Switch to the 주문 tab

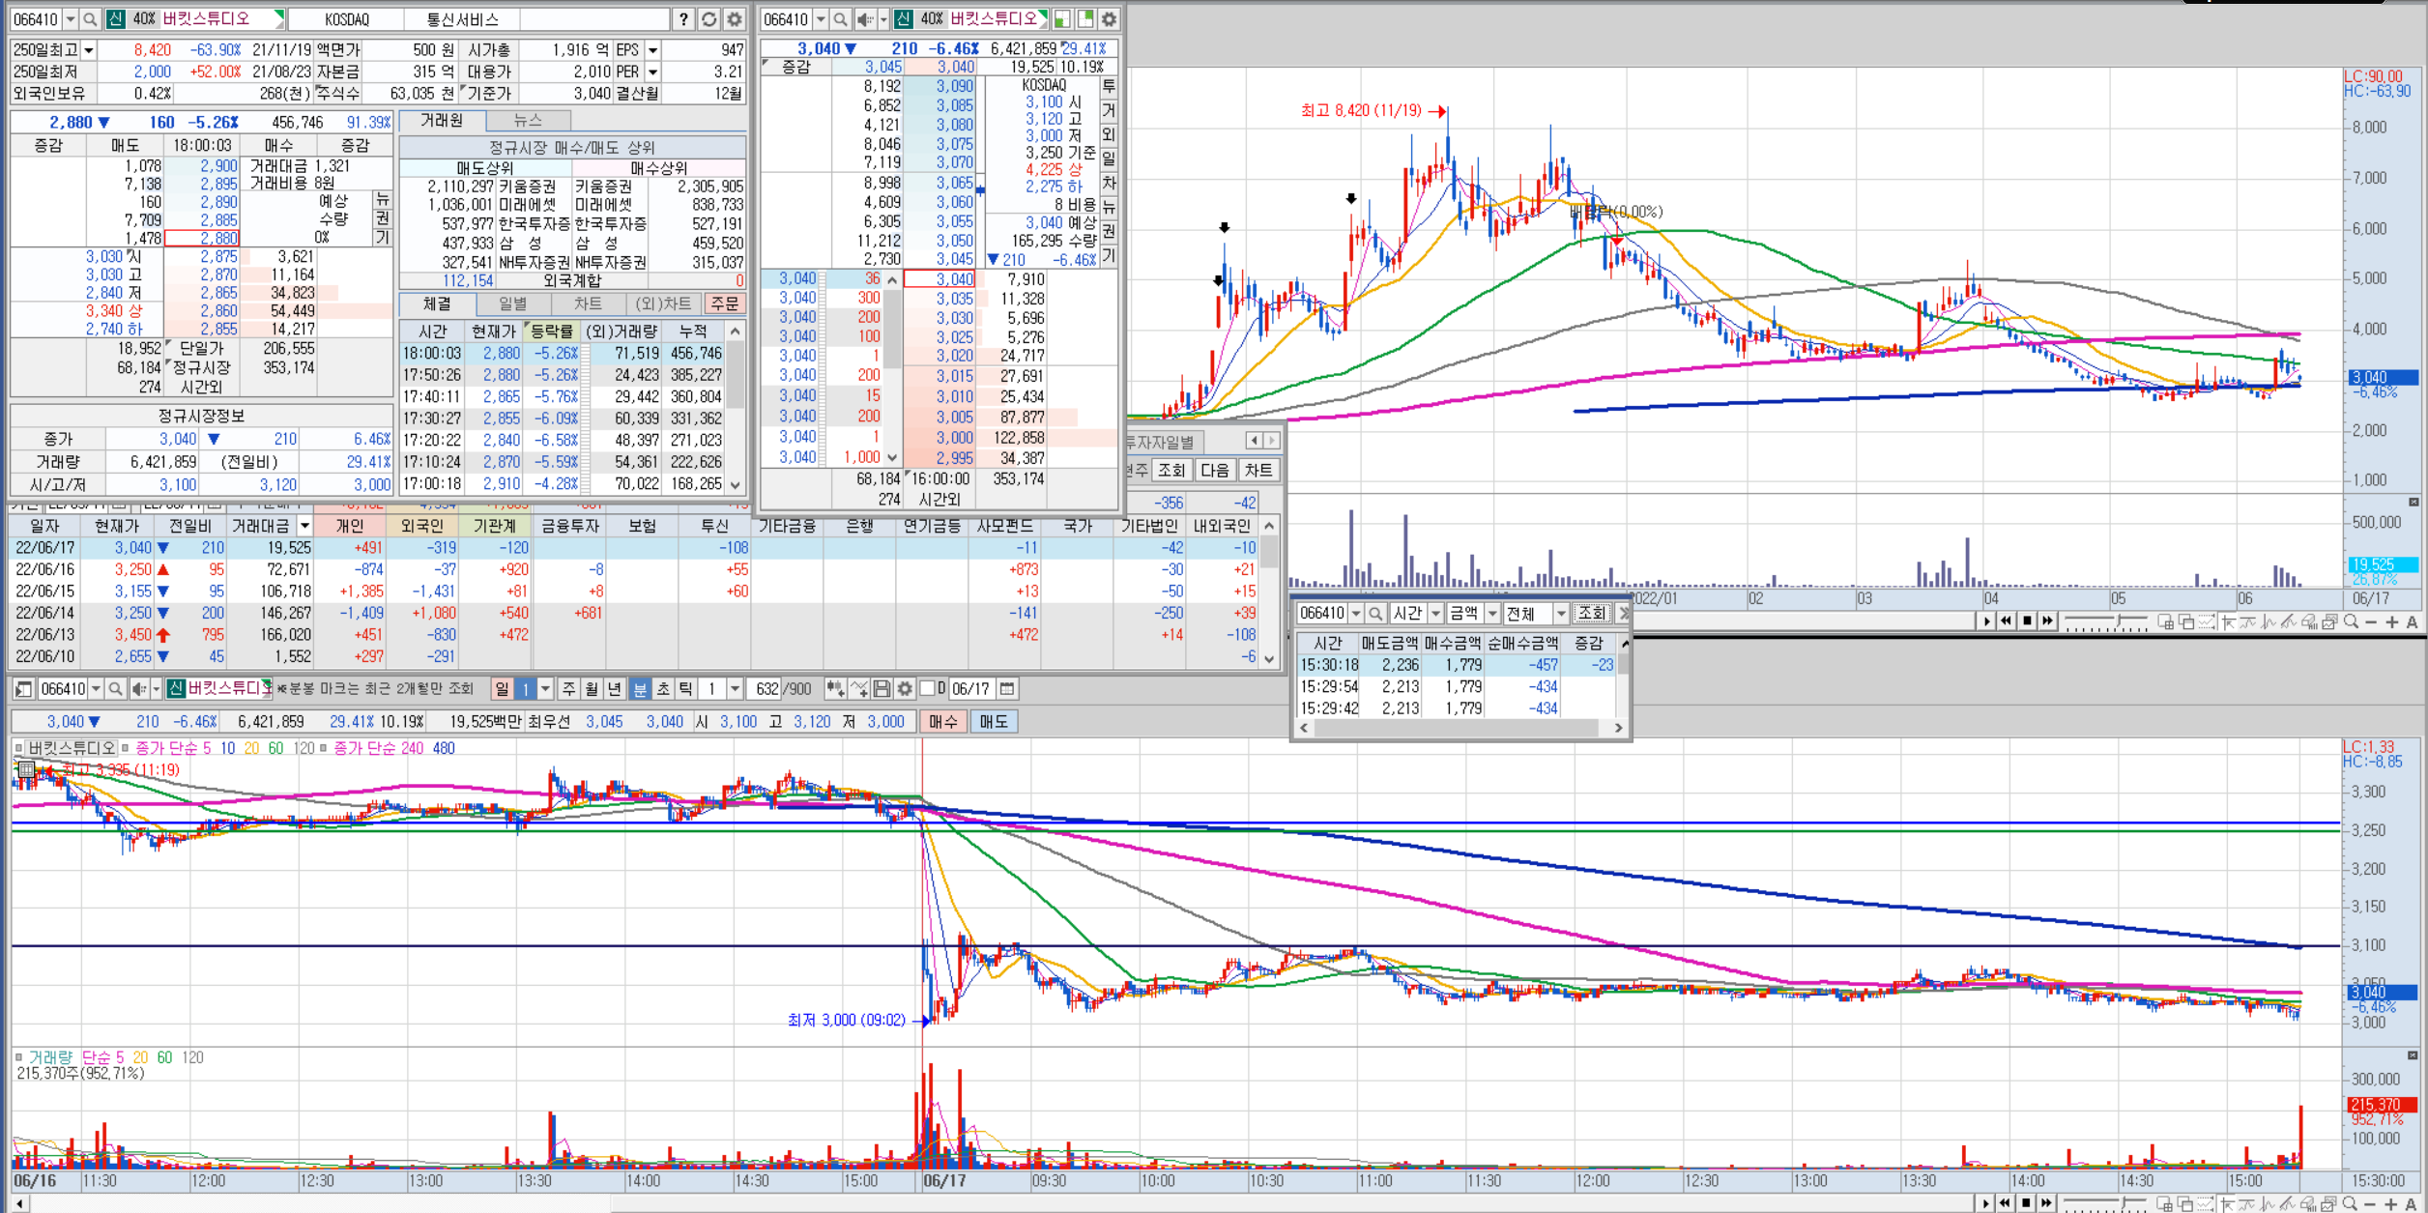[x=724, y=303]
